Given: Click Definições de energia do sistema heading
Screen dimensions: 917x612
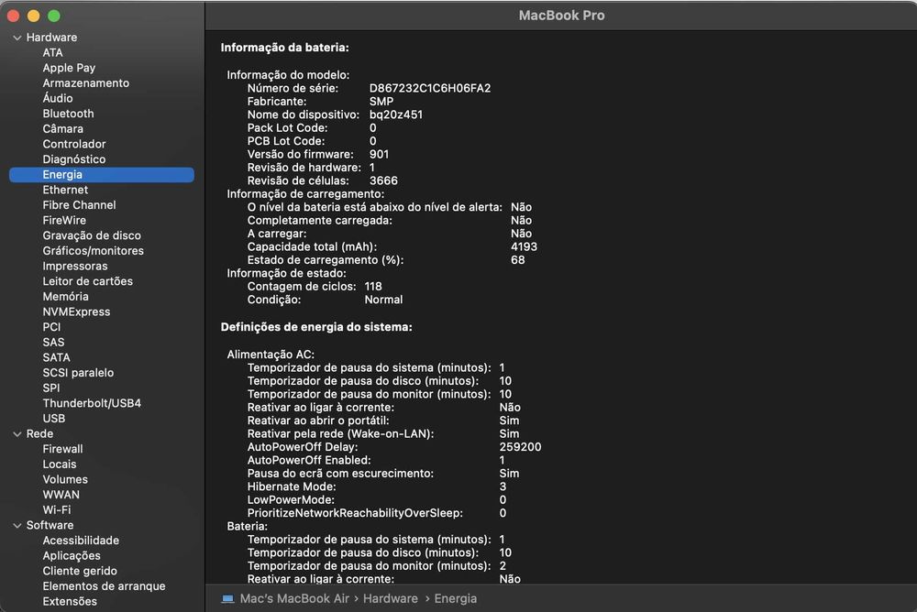Looking at the screenshot, I should click(316, 327).
